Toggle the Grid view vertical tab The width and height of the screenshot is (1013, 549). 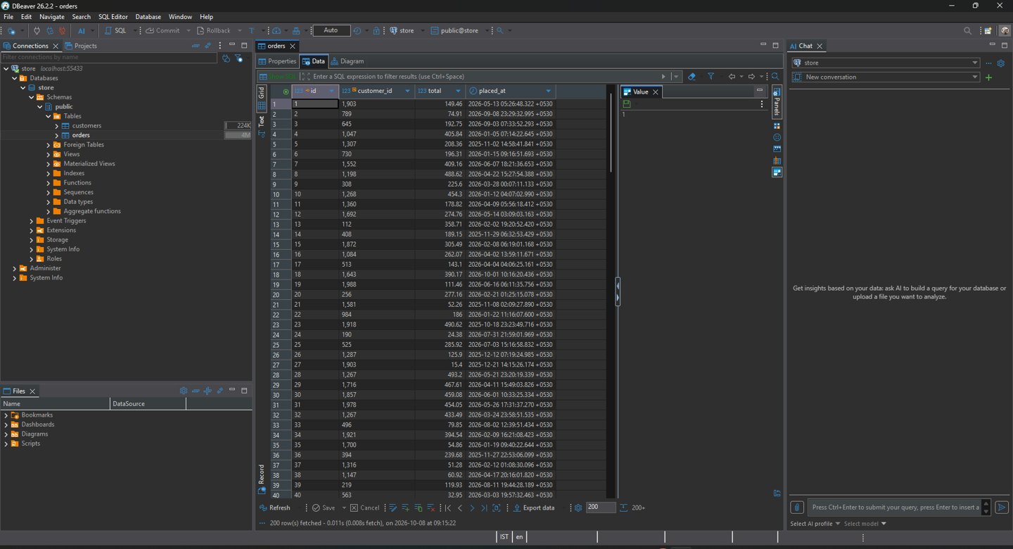click(x=262, y=97)
